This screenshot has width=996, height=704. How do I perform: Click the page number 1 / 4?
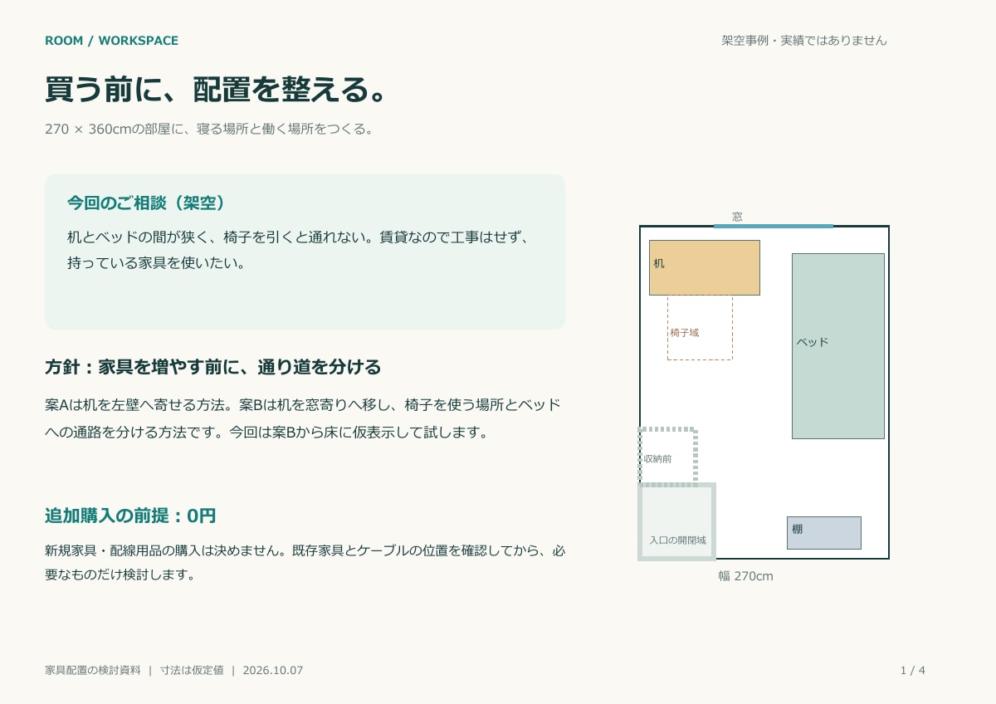point(912,670)
